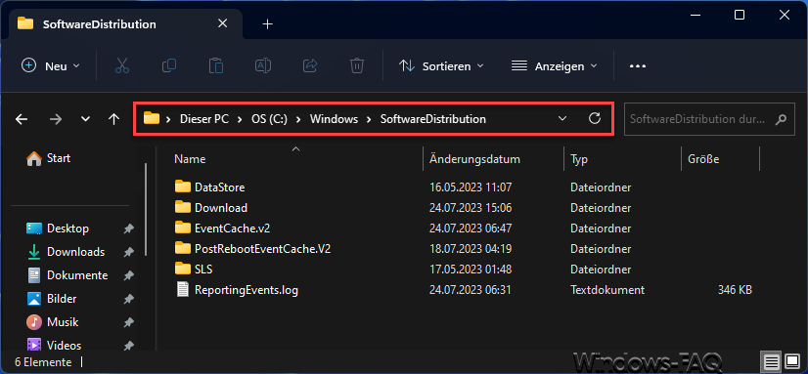
Task: Click the Cut scissors icon
Action: (122, 65)
